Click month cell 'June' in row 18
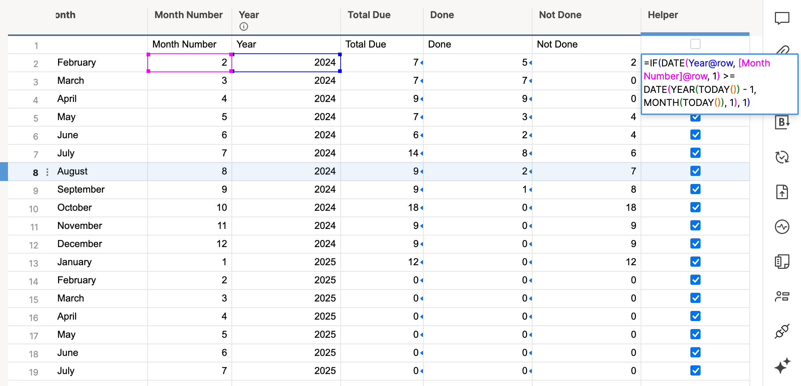 68,353
